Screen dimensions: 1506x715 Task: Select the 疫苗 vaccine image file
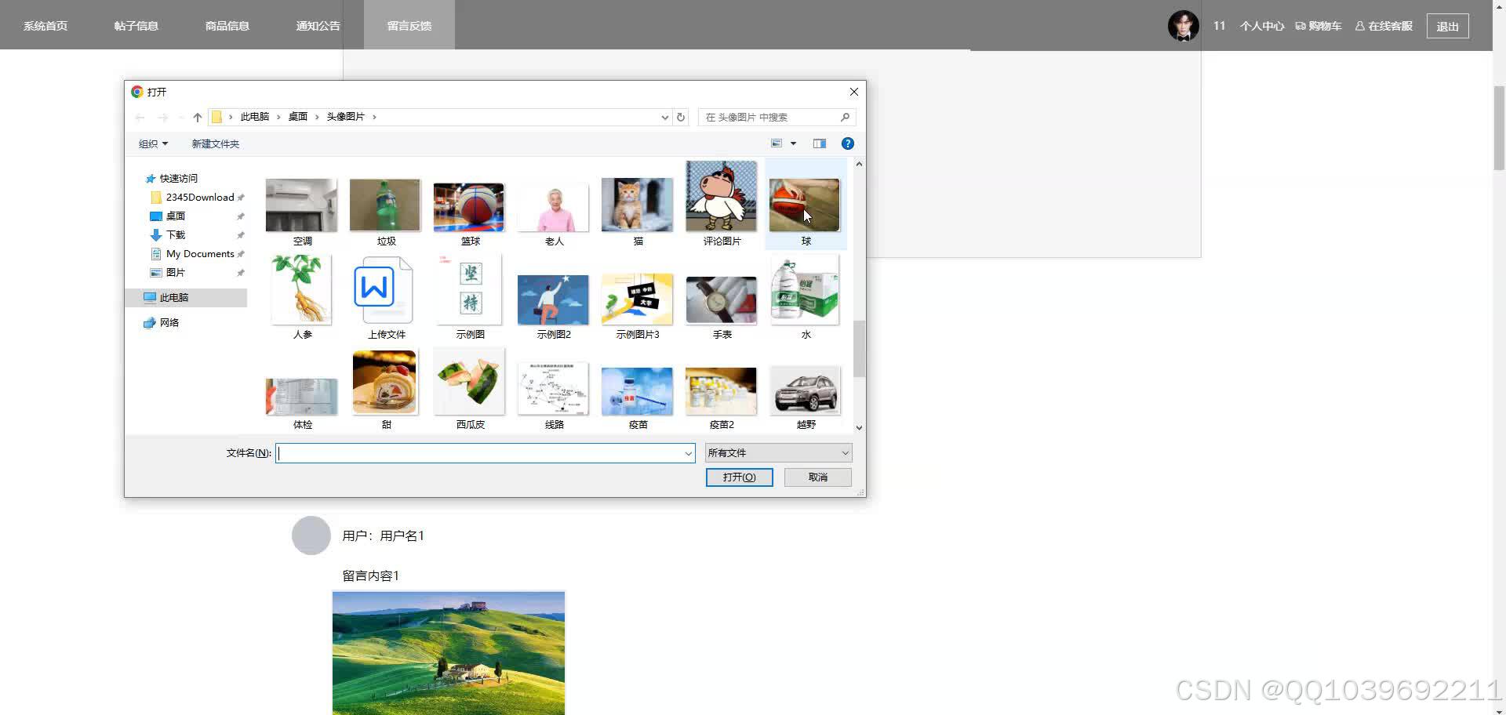coord(637,391)
